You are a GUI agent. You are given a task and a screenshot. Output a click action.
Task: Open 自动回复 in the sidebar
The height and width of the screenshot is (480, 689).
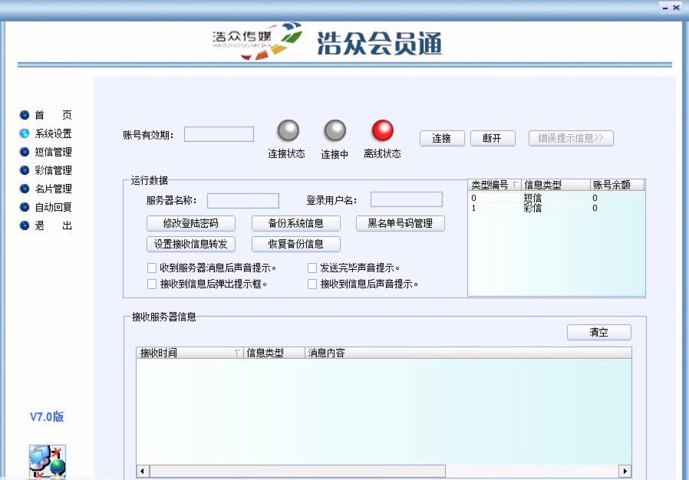coord(53,207)
